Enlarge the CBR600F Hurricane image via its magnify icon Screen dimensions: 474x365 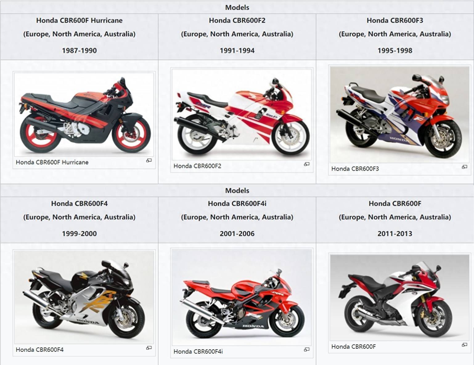tap(149, 160)
